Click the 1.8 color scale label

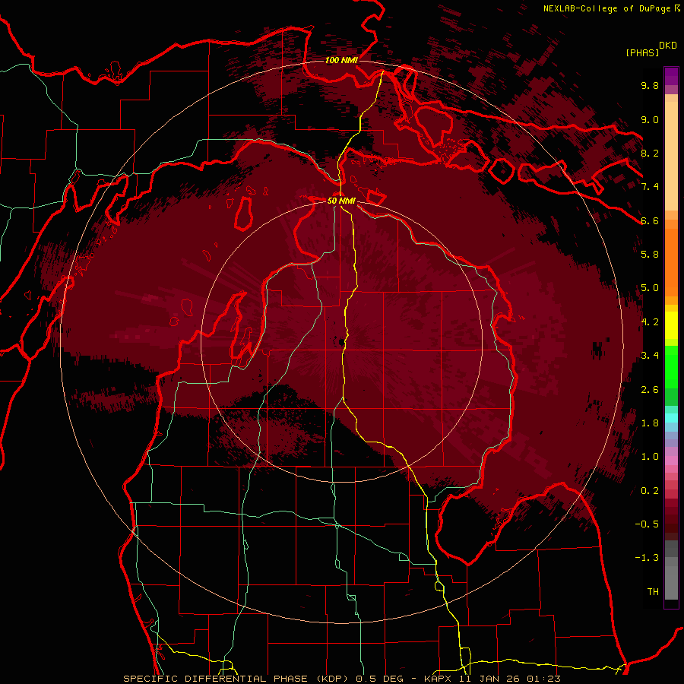650,423
